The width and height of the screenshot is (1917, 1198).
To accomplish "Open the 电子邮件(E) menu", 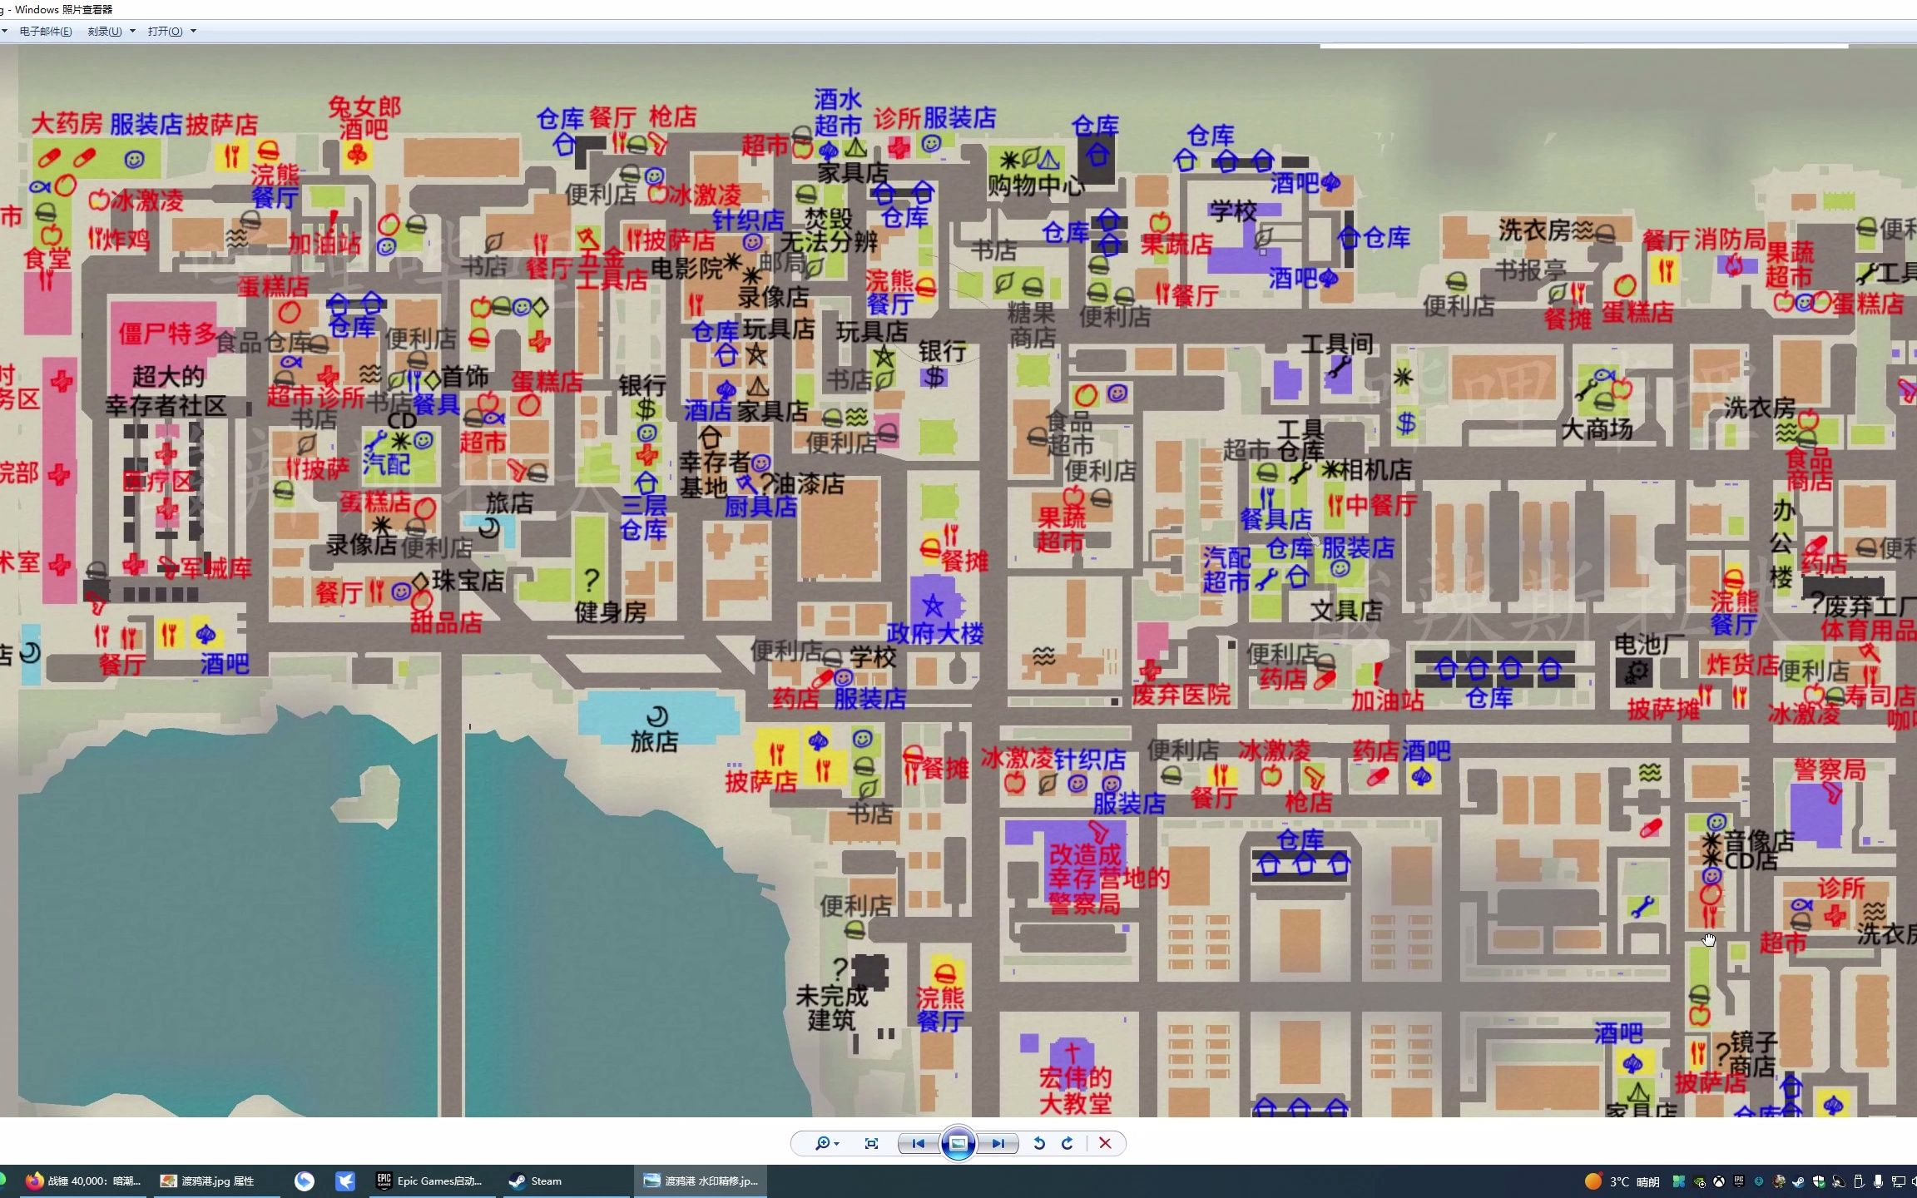I will point(46,32).
